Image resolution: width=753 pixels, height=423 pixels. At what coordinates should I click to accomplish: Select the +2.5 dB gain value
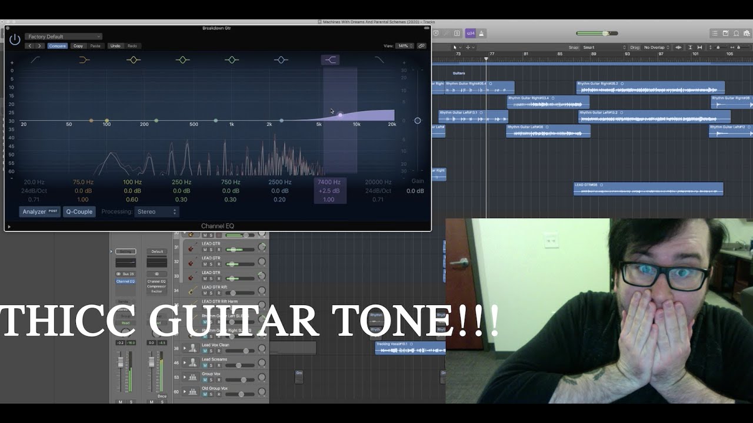point(329,191)
